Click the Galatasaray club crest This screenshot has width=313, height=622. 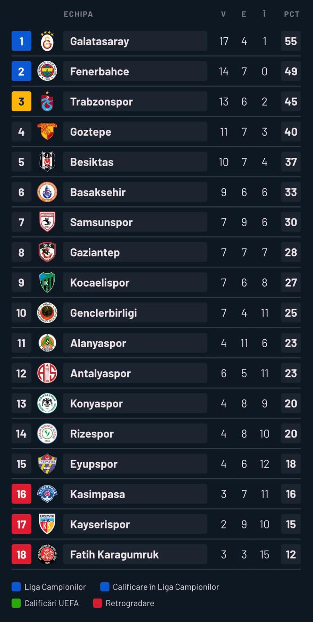tap(47, 41)
